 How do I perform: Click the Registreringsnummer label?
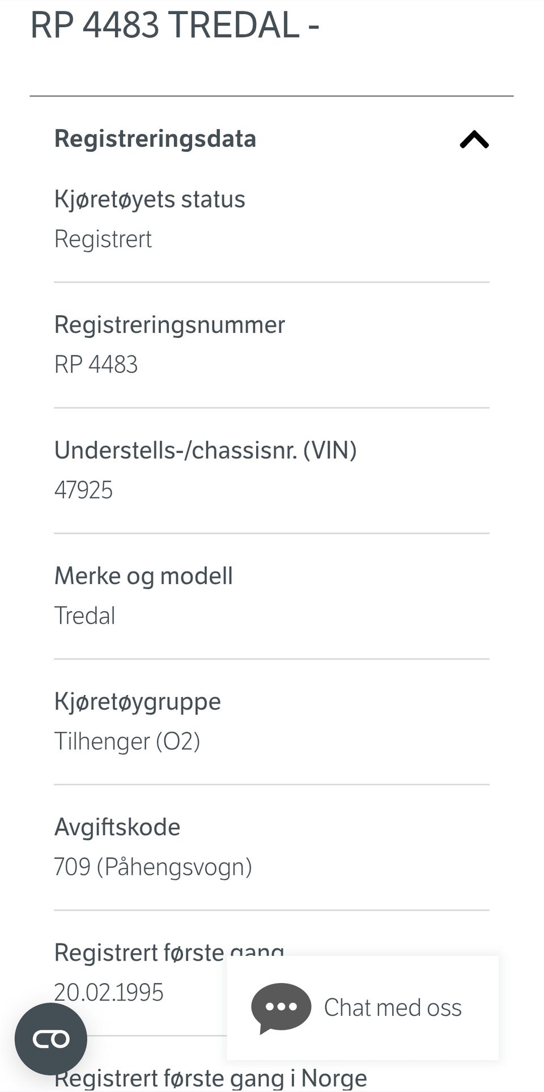(169, 325)
